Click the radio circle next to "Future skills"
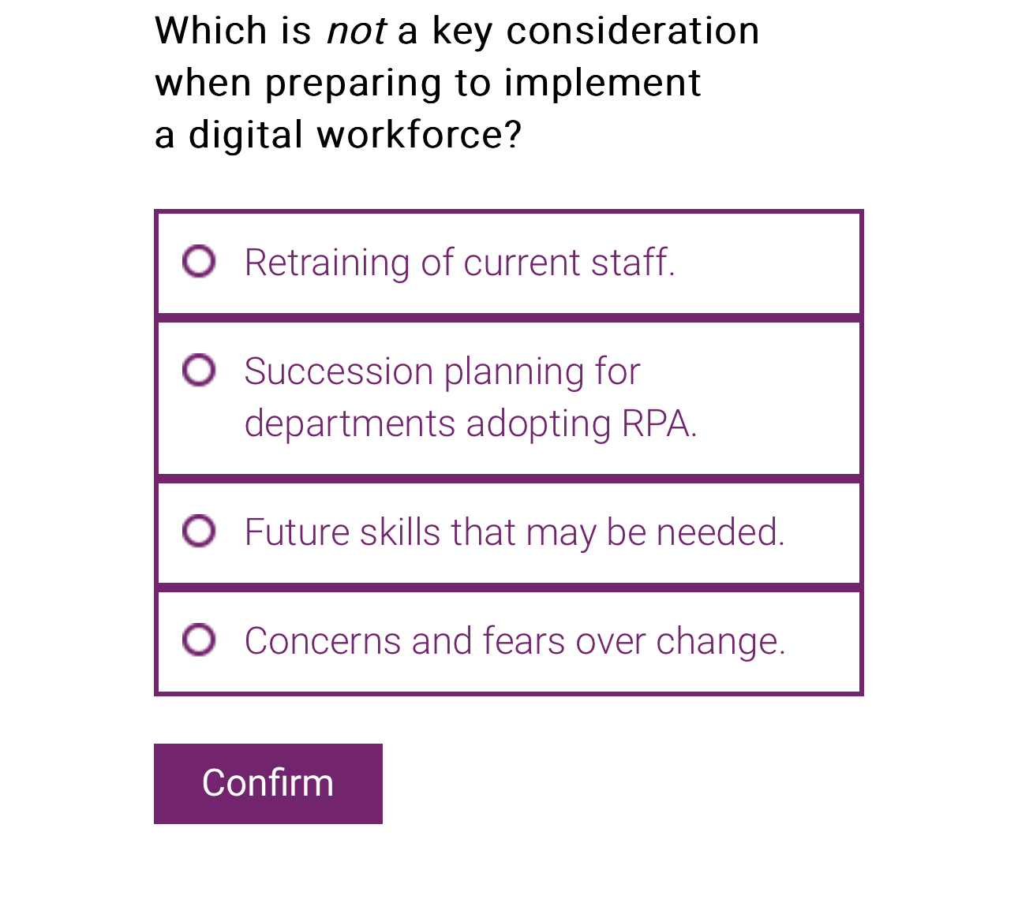The image size is (1018, 899). point(200,530)
